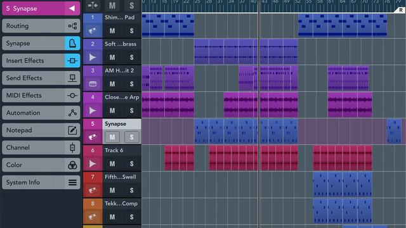Open the Channel section

tap(41, 148)
